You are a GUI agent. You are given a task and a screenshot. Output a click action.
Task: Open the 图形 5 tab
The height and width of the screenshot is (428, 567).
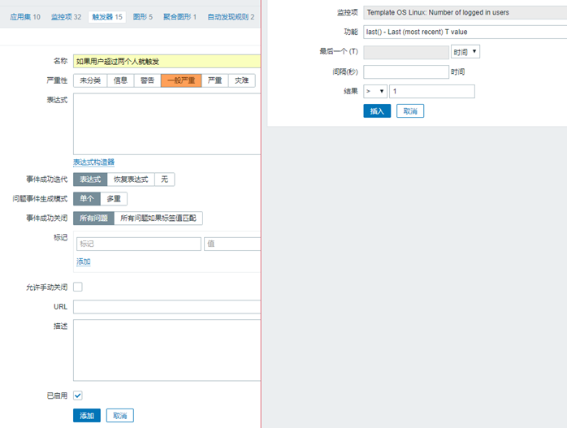143,16
